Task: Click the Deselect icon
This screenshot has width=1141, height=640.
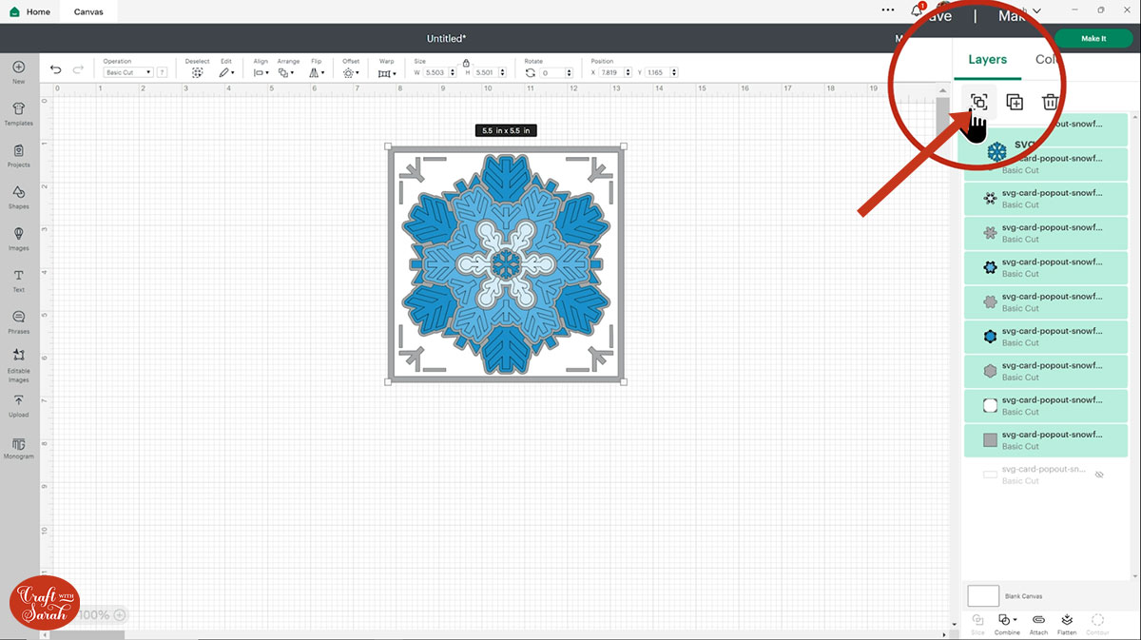Action: coord(197,72)
